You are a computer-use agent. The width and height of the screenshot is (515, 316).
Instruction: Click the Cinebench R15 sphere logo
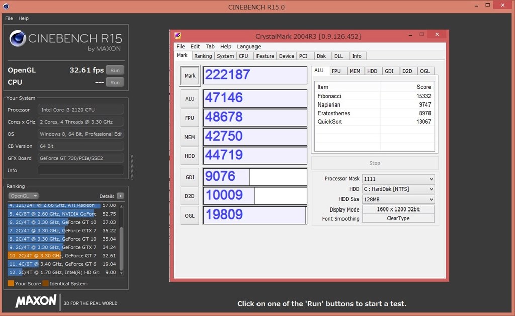click(x=18, y=38)
